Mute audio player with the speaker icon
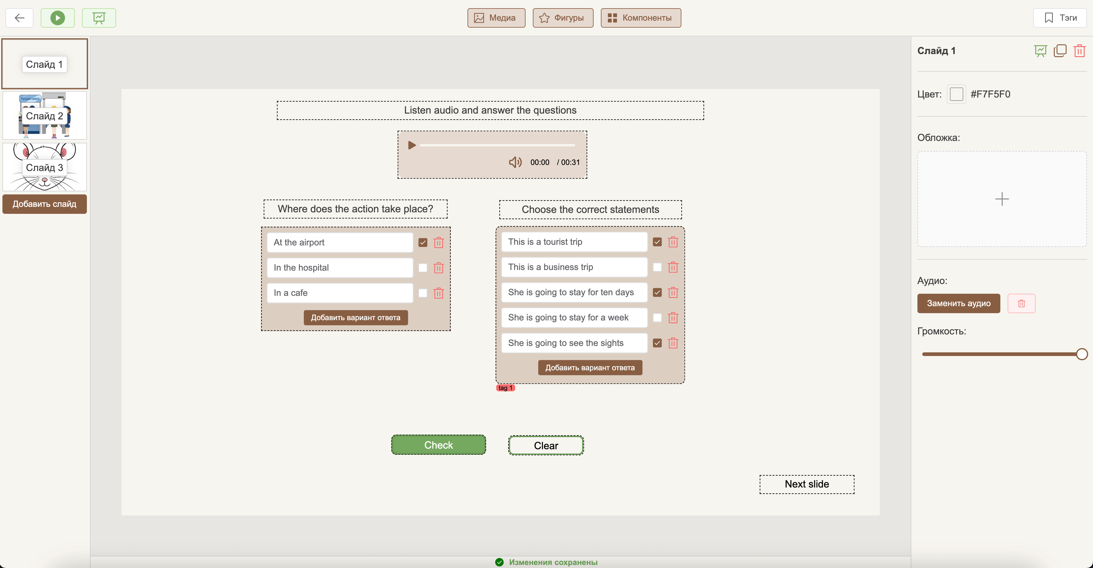Viewport: 1093px width, 568px height. click(515, 162)
